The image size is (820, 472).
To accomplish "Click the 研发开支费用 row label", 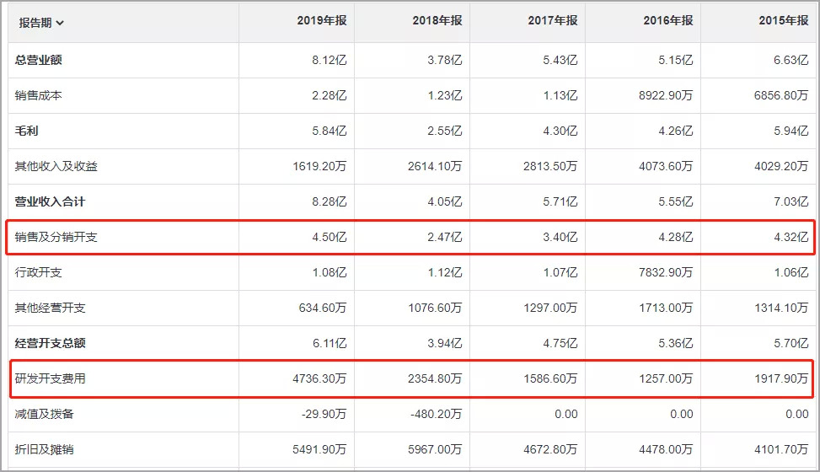I will click(x=51, y=378).
